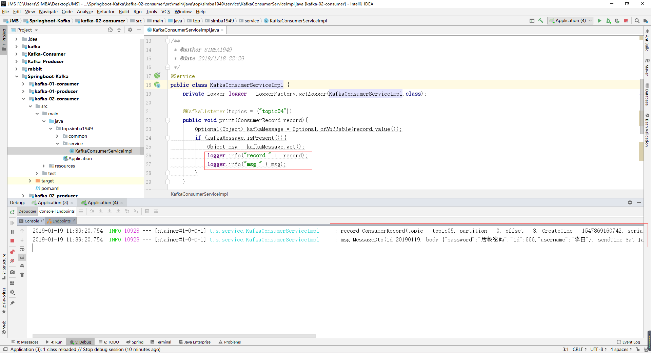
Task: Toggle Mute Breakpoints in the debug sidebar
Action: [12, 261]
